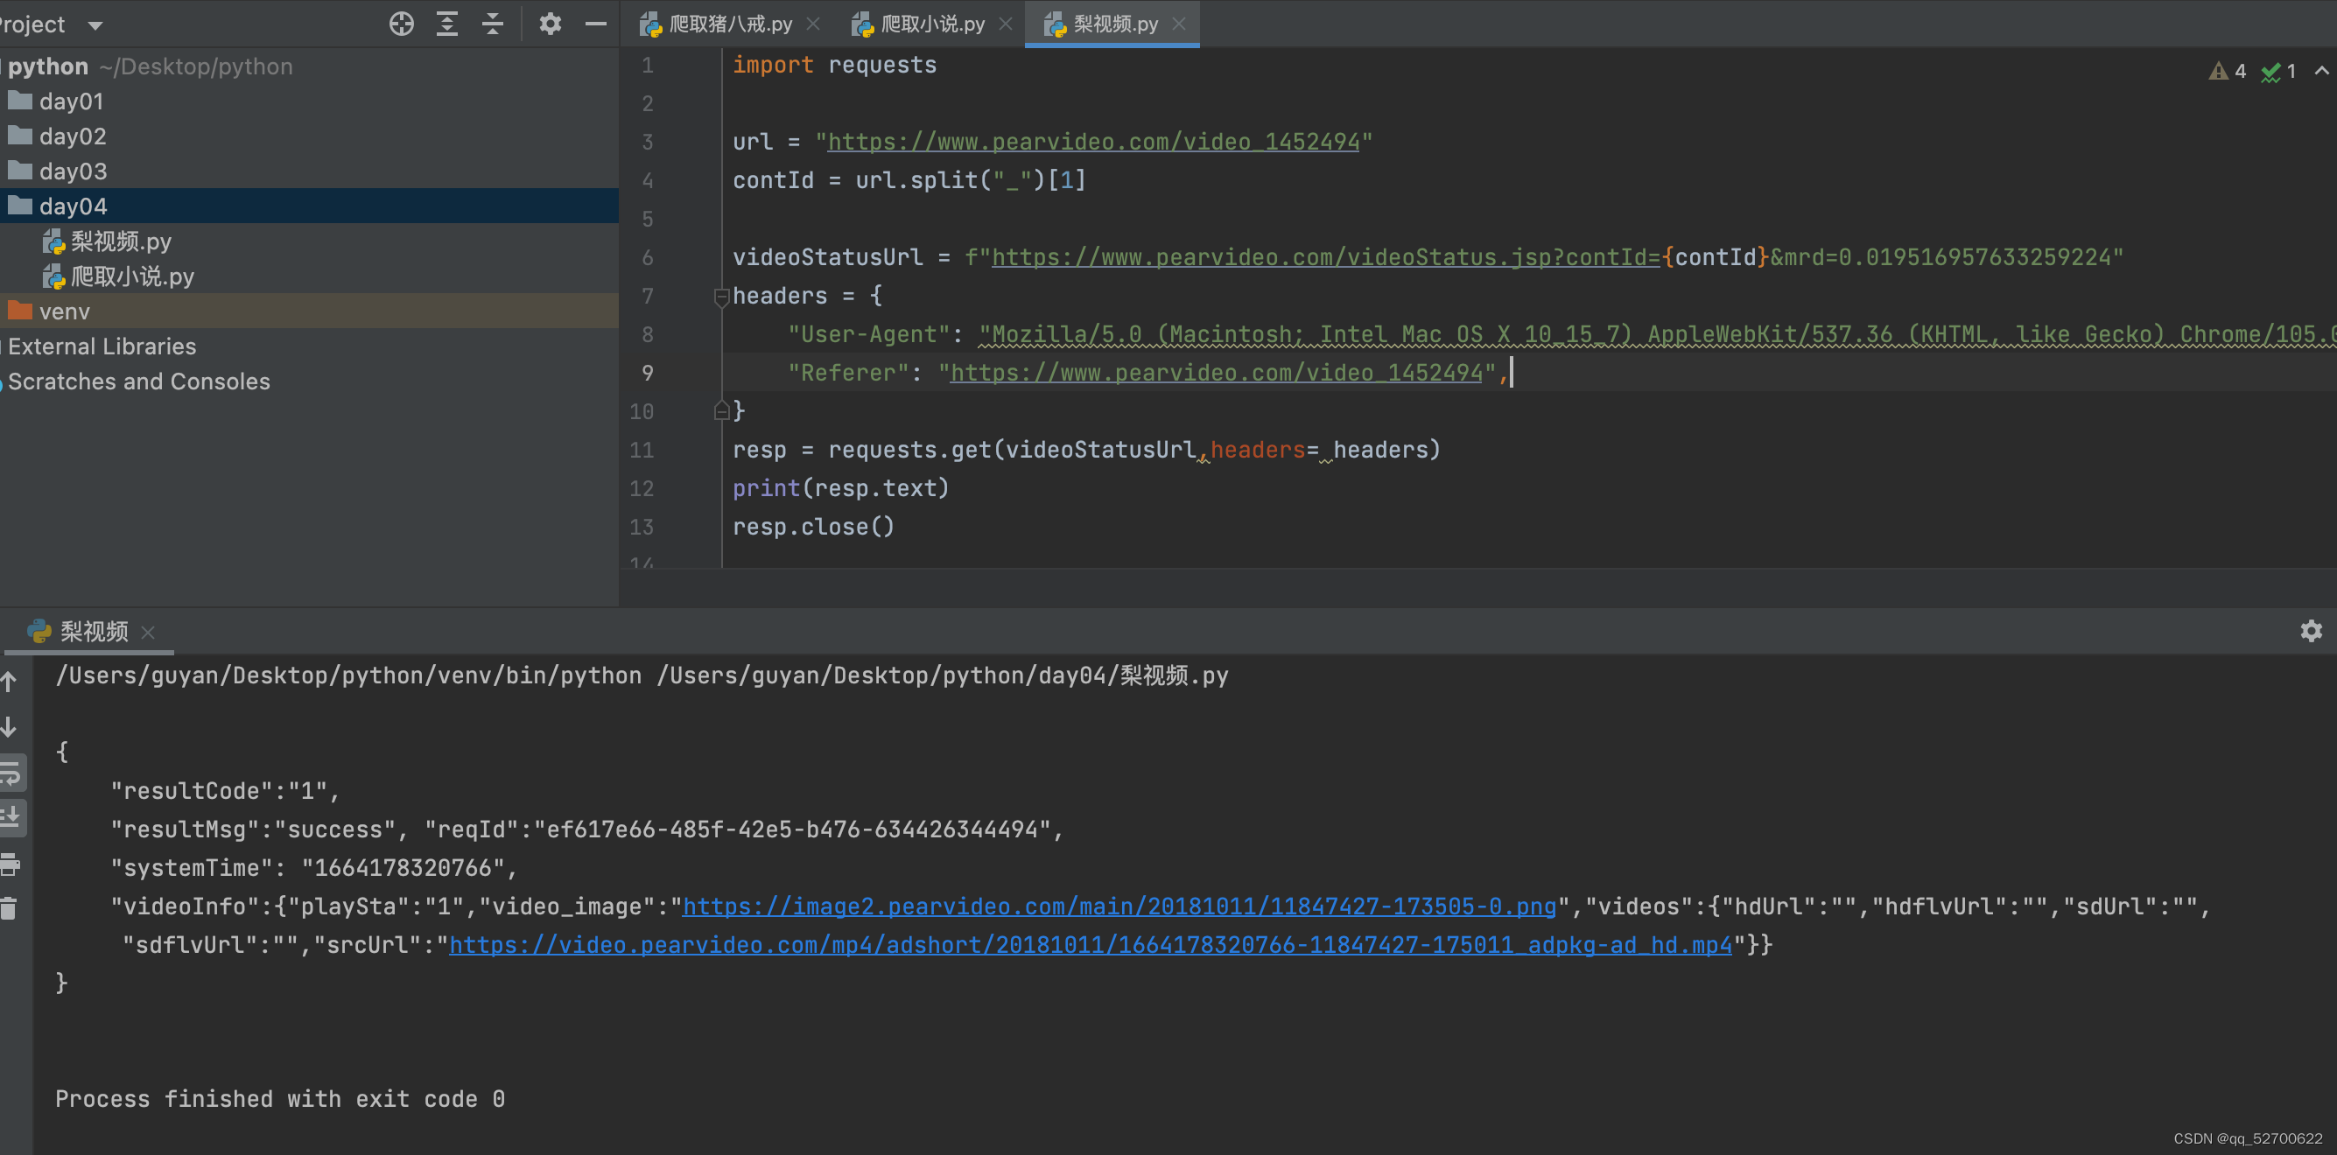Viewport: 2337px width, 1155px height.
Task: Click the typo check indicator showing 1
Action: pyautogui.click(x=2278, y=71)
